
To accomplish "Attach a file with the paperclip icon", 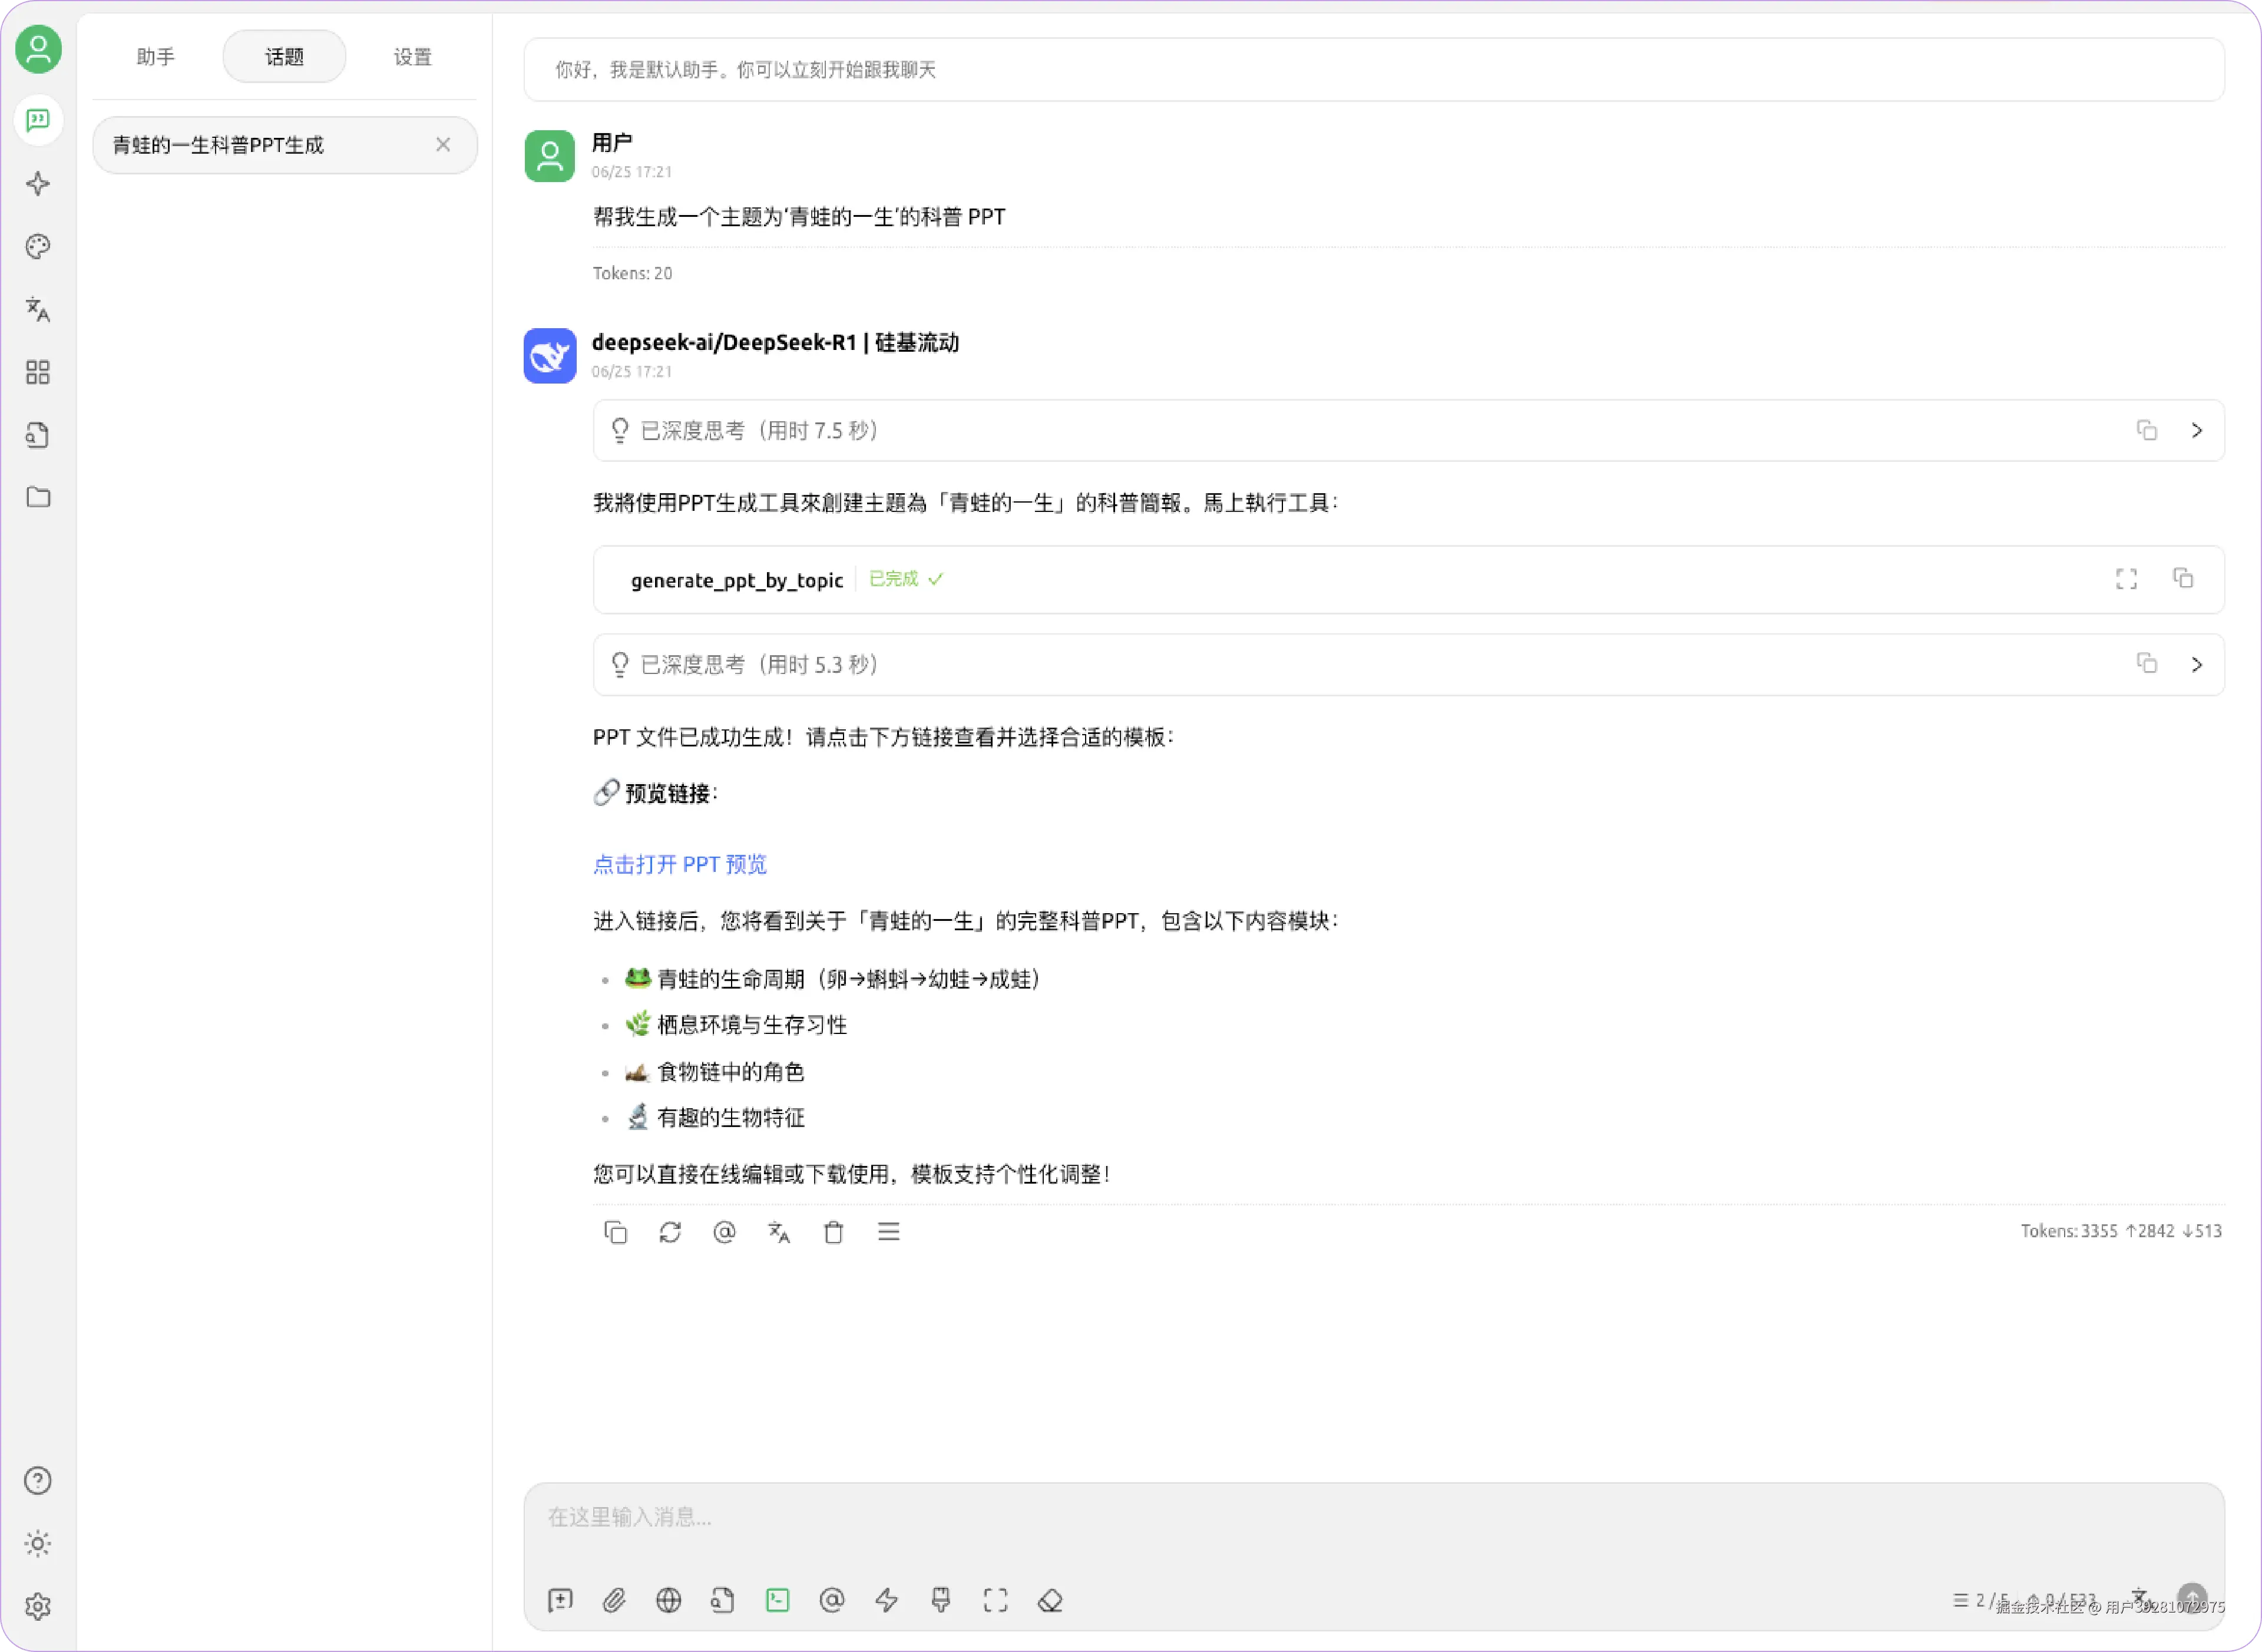I will 614,1601.
